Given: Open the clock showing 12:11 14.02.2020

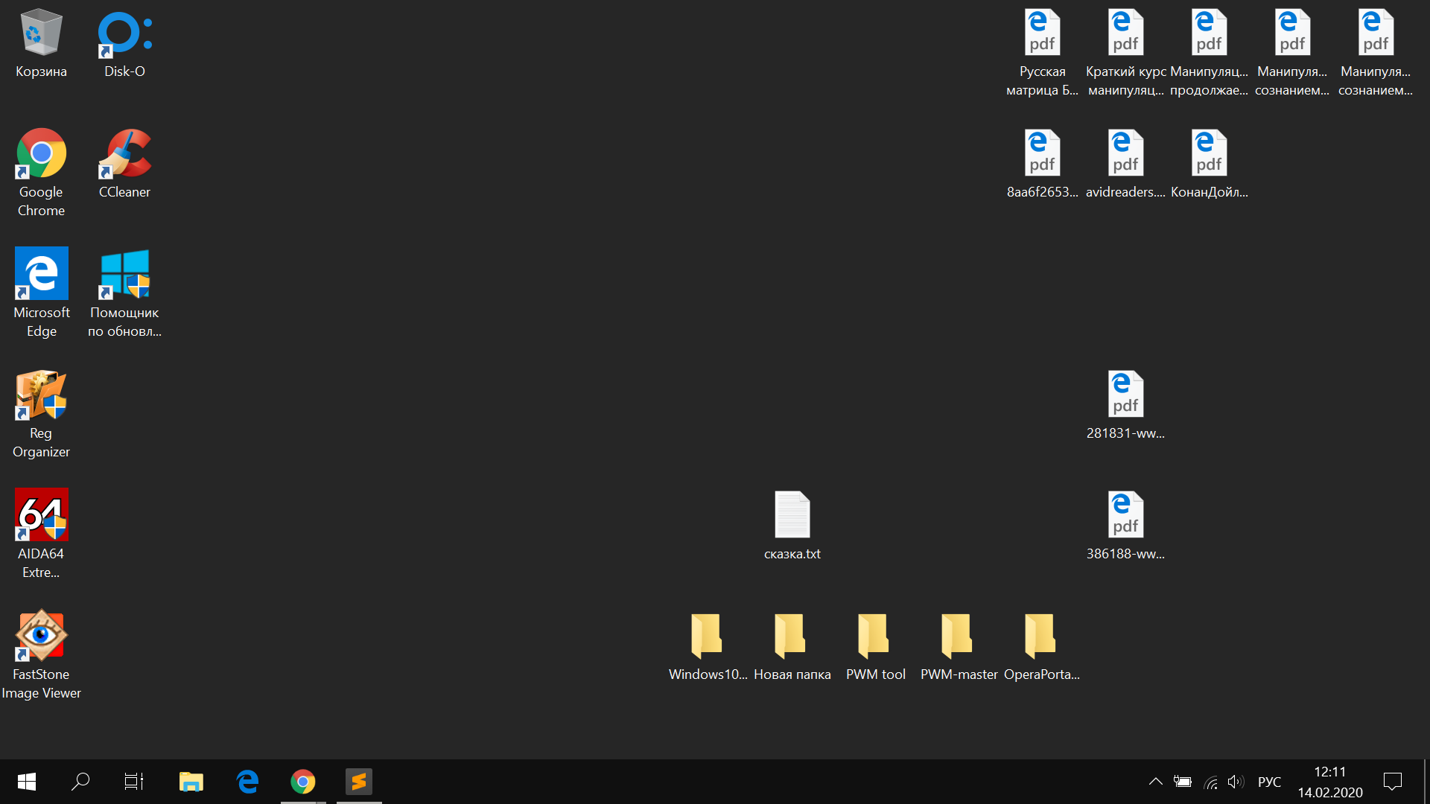Looking at the screenshot, I should pos(1330,782).
